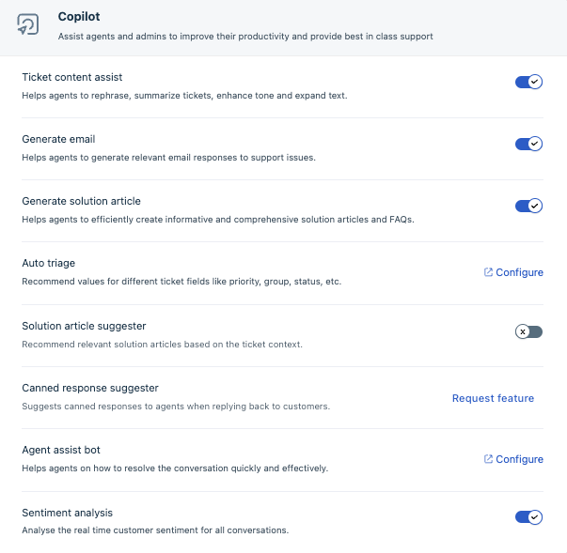Click the Copilot title text
This screenshot has width=567, height=553.
(x=78, y=17)
